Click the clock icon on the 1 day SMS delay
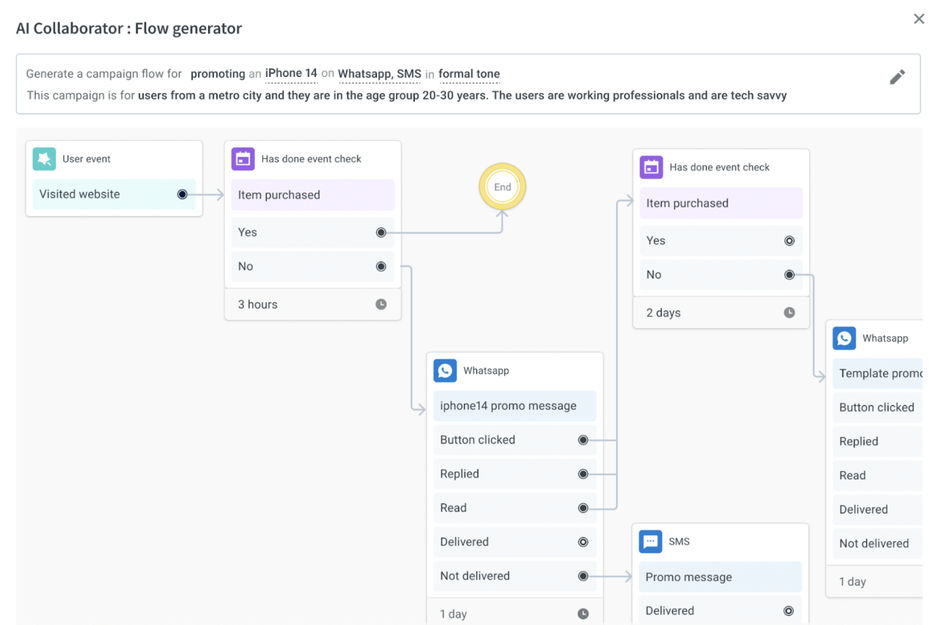This screenshot has width=941, height=625. [x=584, y=613]
